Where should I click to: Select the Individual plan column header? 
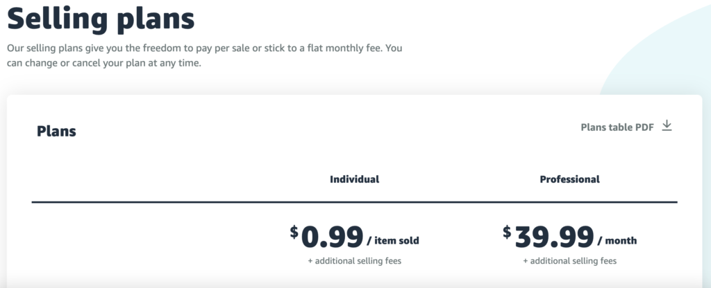pos(354,179)
